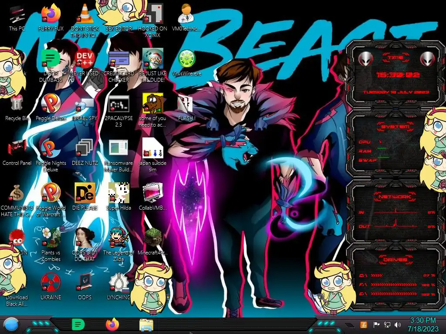
Task: Click the DRIVES widget header
Action: click(x=395, y=260)
